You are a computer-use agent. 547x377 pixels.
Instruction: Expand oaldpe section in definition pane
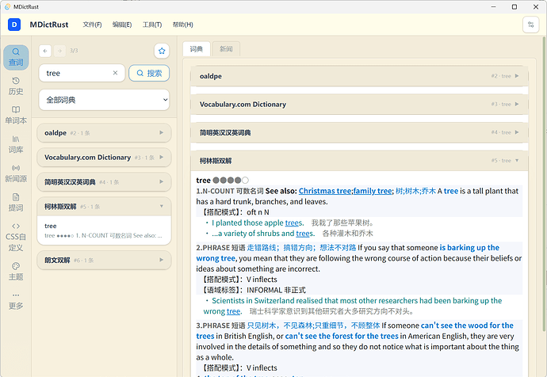click(x=359, y=76)
